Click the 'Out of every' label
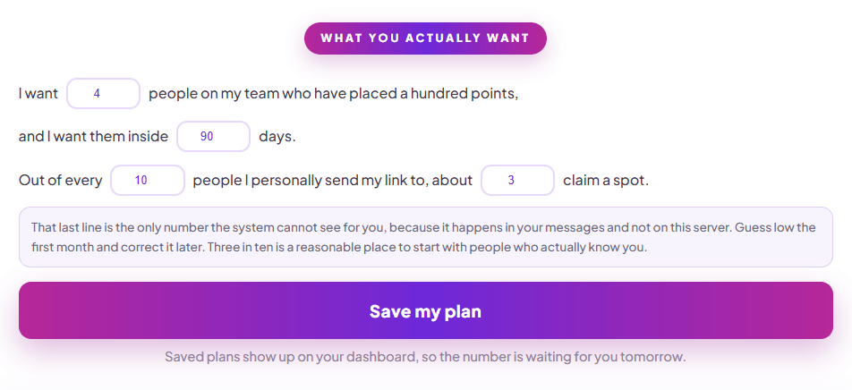Screen dimensions: 852x390 [60, 181]
